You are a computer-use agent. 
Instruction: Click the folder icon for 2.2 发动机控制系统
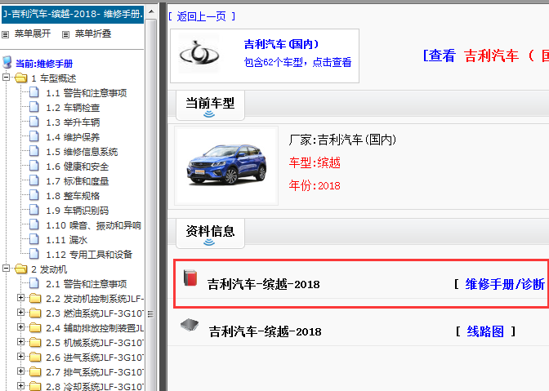tap(35, 298)
